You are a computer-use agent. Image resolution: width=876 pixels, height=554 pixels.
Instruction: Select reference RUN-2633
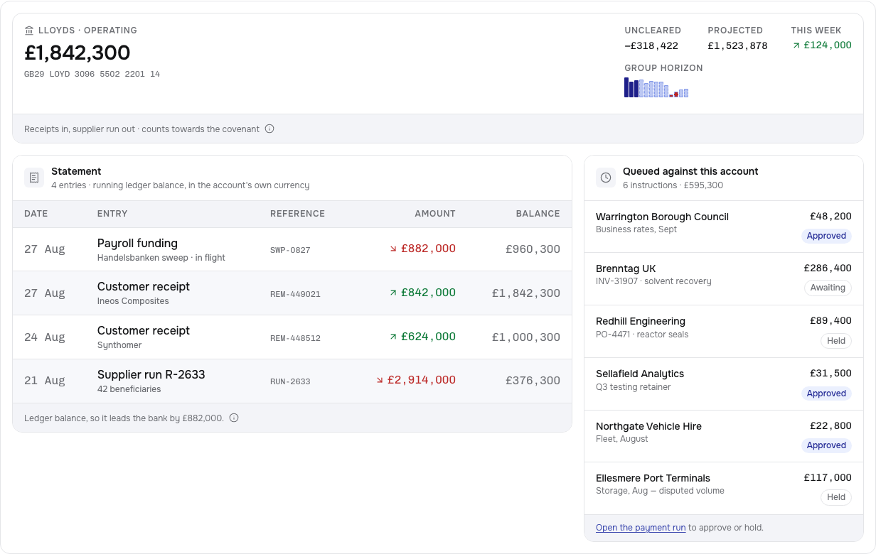[290, 381]
